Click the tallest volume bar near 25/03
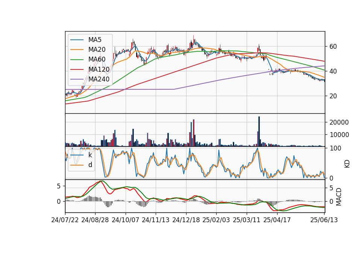 (259, 131)
